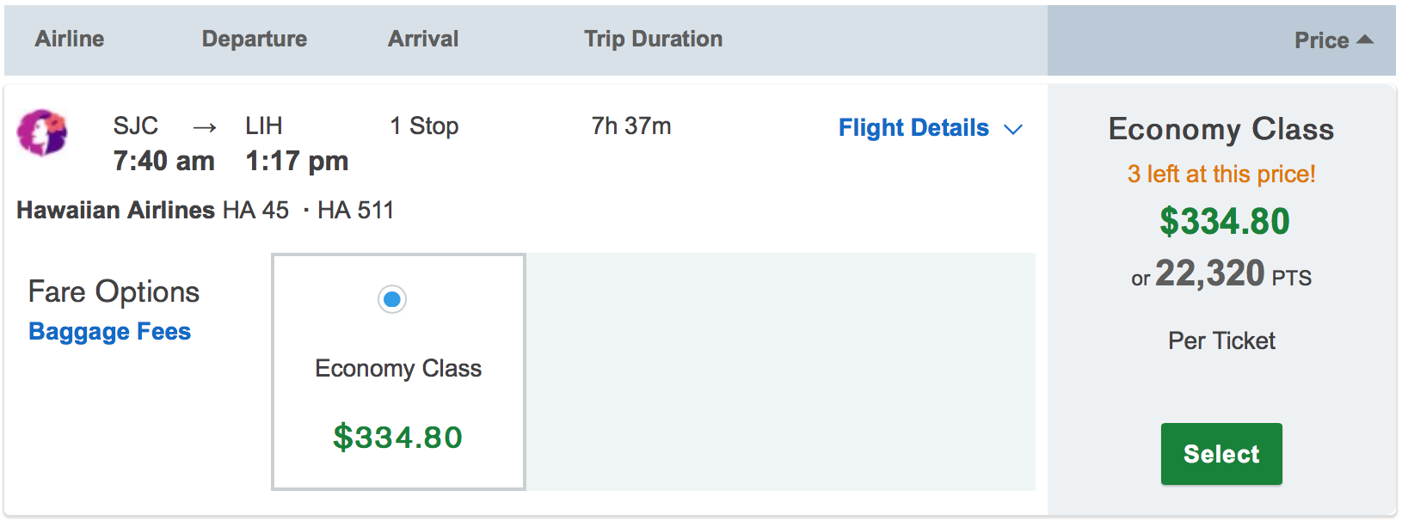The image size is (1402, 521).
Task: Click the HA 511 flight number
Action: [355, 210]
